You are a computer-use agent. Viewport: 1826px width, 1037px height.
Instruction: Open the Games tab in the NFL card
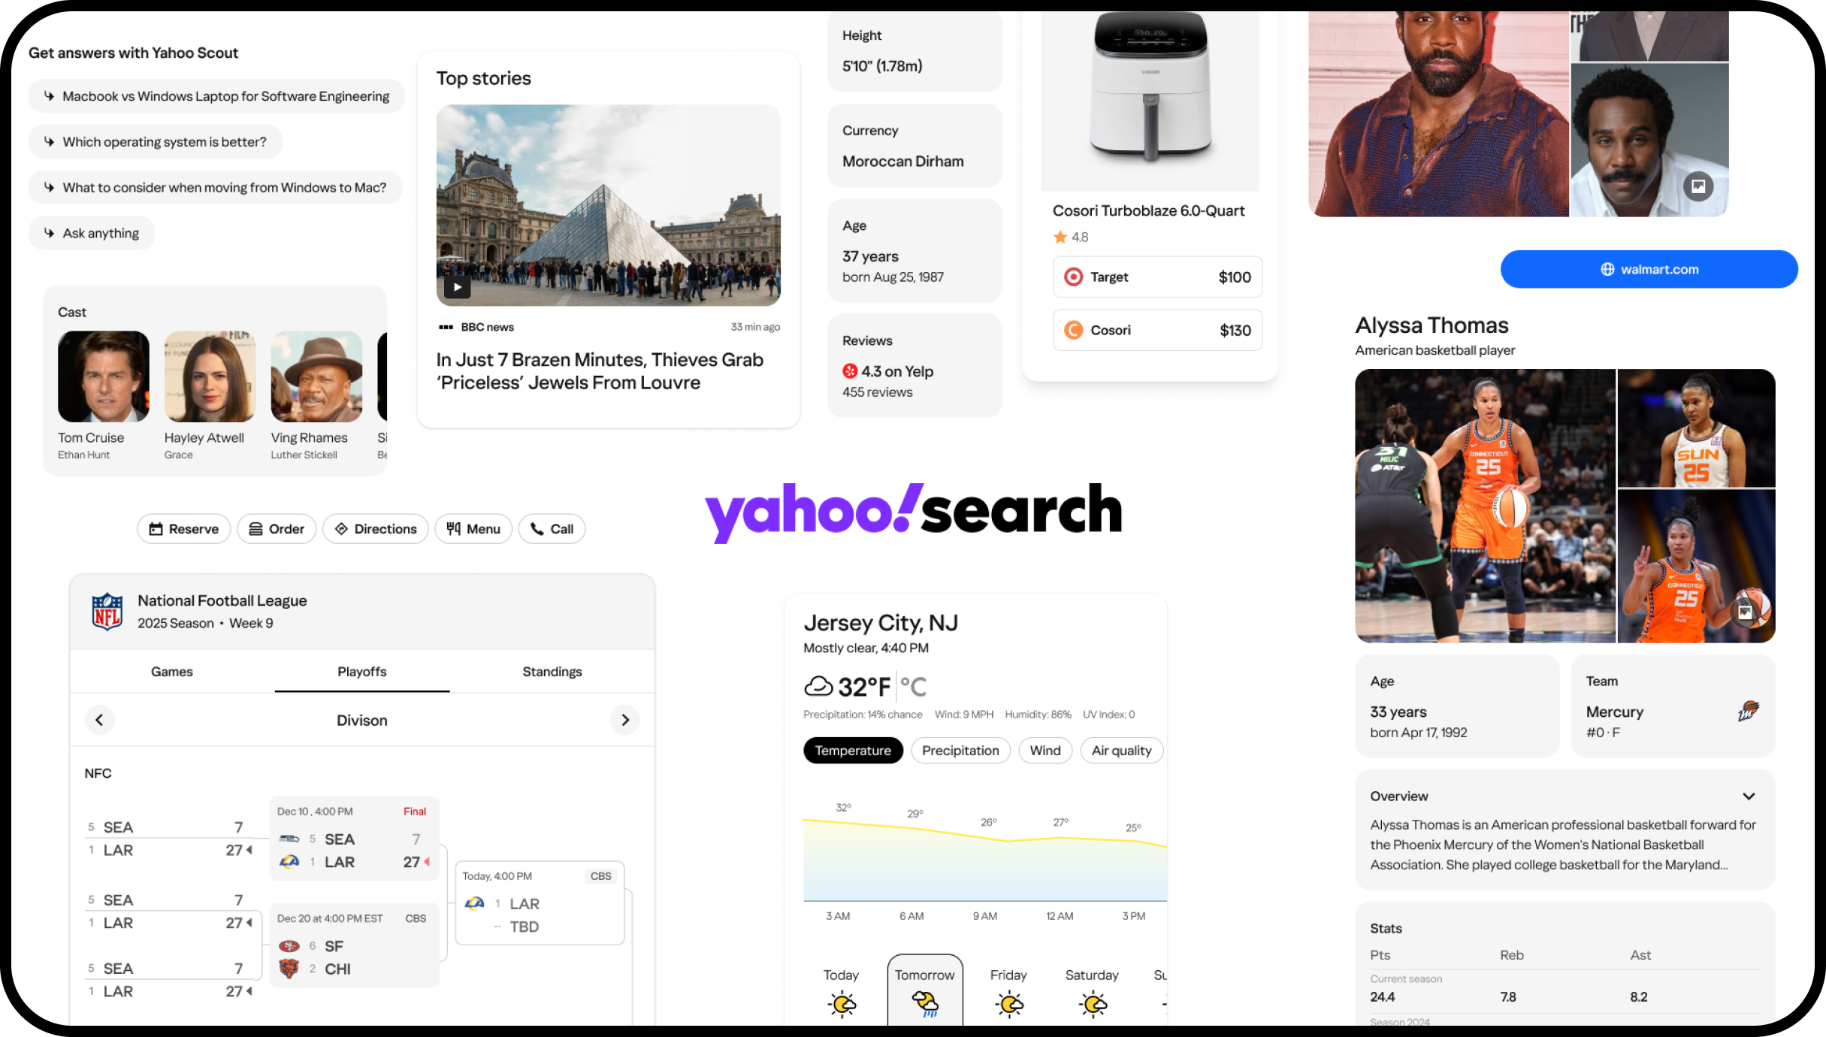click(x=171, y=671)
